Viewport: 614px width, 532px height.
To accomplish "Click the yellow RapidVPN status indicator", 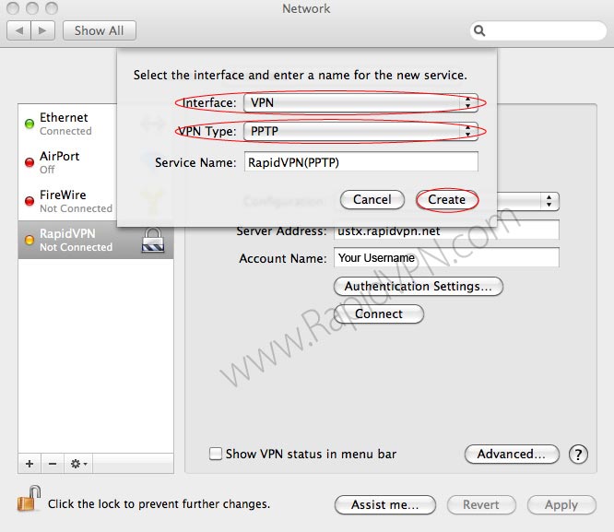I will pos(30,240).
